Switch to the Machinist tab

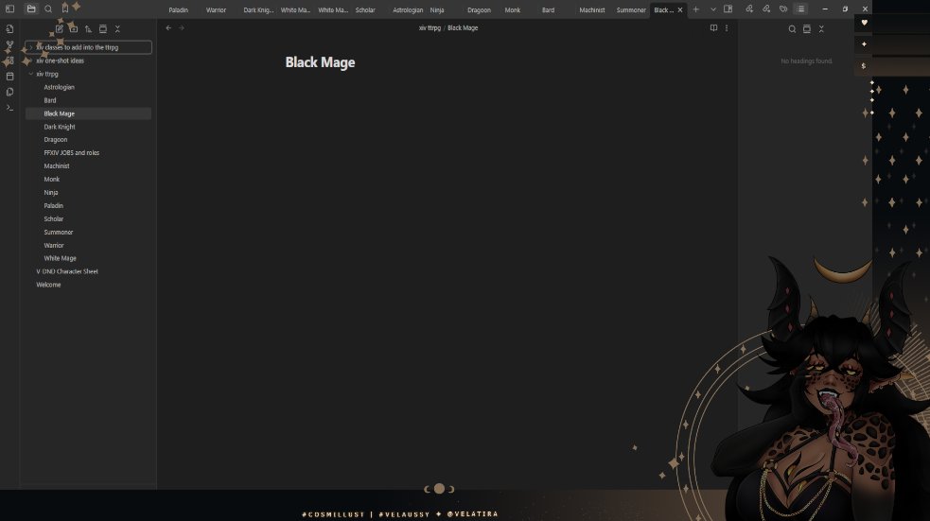pyautogui.click(x=592, y=10)
